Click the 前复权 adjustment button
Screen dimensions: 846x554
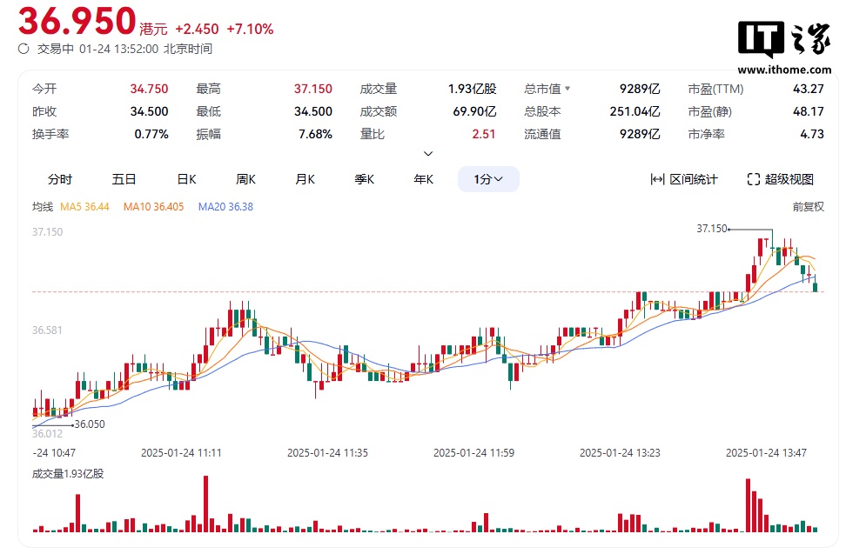click(x=808, y=207)
